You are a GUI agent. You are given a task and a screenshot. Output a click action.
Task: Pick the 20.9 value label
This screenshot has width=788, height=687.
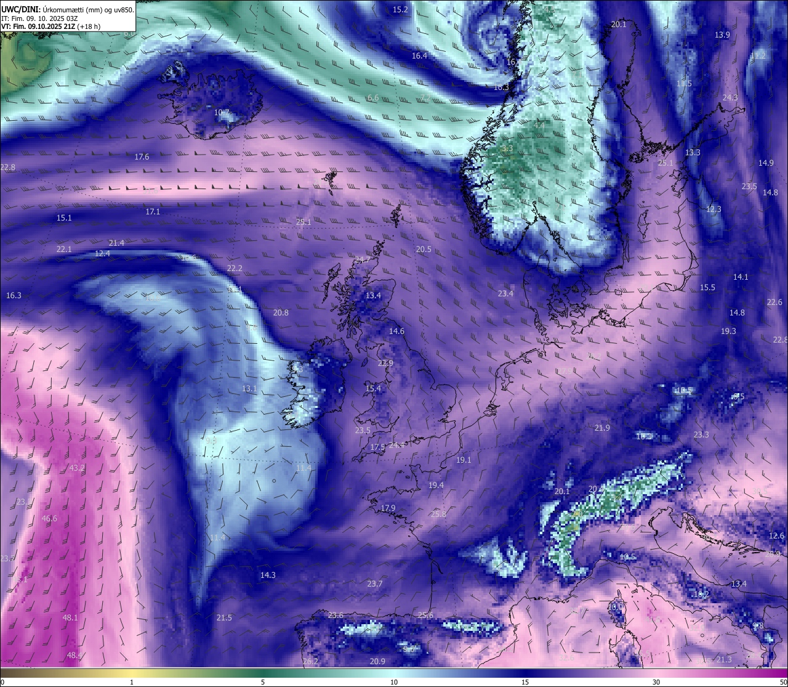coord(377,661)
